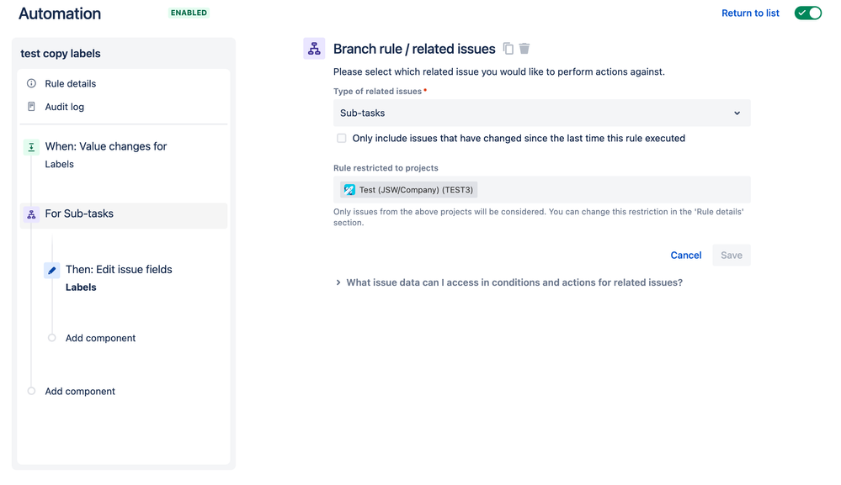This screenshot has width=841, height=485.
Task: Select Then: Edit issue fields action
Action: pos(119,269)
